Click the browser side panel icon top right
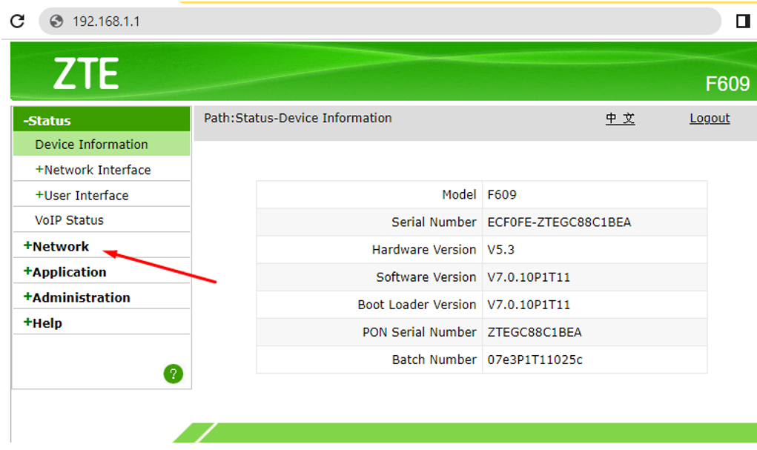Image resolution: width=757 pixels, height=450 pixels. click(742, 21)
